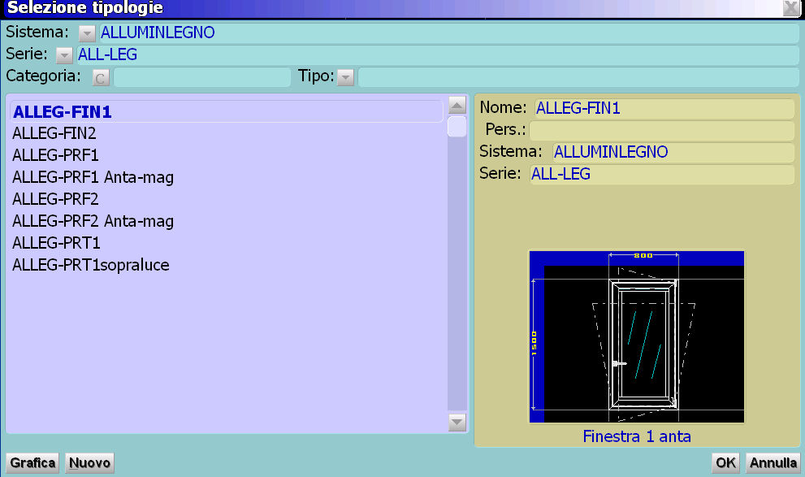Click the Nome field showing ALLEG-FIN1
Image resolution: width=805 pixels, height=477 pixels.
coord(664,108)
